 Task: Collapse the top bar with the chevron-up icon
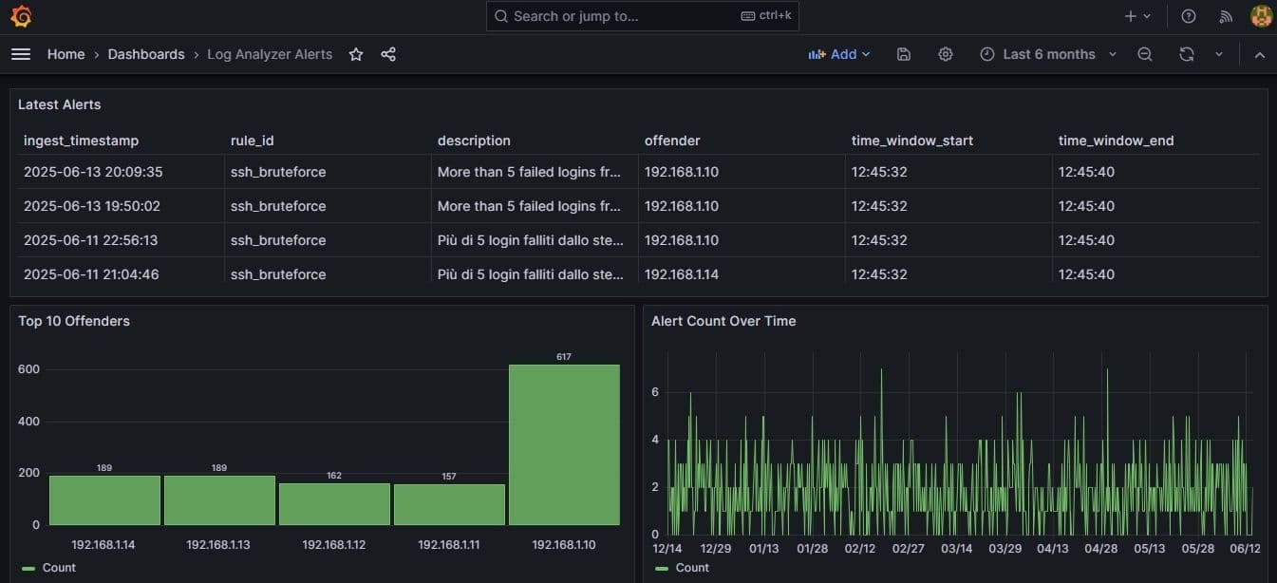click(x=1260, y=54)
